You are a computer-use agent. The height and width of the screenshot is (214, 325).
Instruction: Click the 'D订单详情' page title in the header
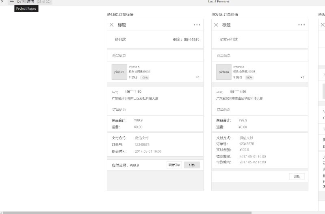[26, 2]
